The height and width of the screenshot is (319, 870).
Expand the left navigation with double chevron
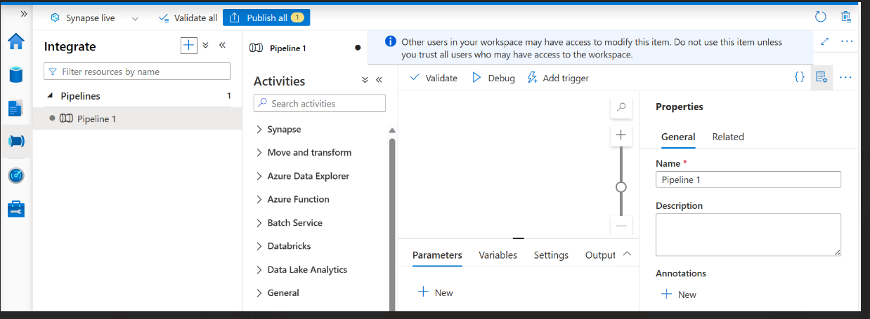(x=24, y=14)
